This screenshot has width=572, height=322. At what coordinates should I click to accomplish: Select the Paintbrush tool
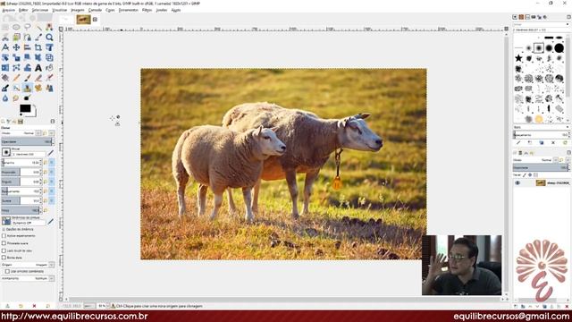tap(28, 78)
